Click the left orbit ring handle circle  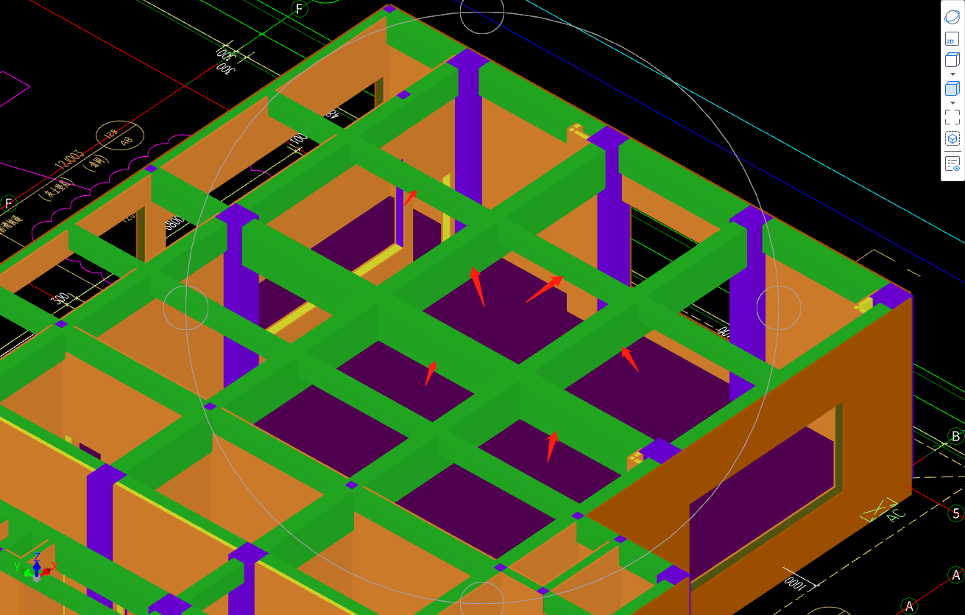pyautogui.click(x=185, y=307)
